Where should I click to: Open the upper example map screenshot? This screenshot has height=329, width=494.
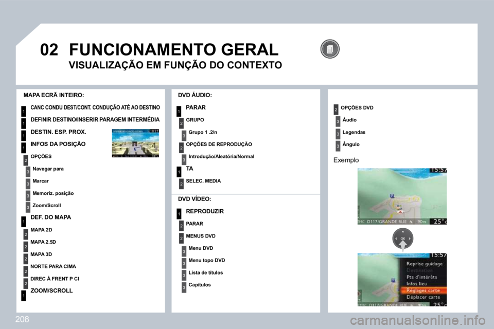402,196
